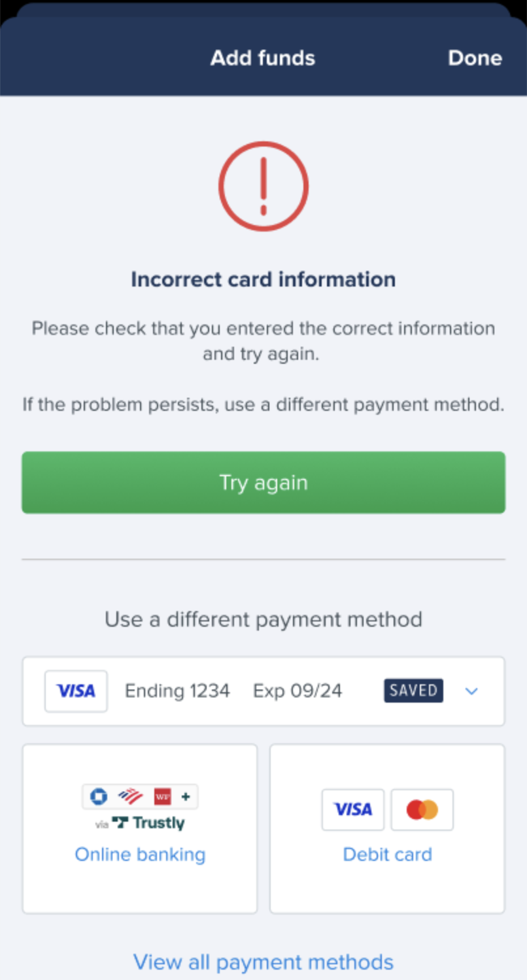Click the expiration text Exp 09/24
This screenshot has width=527, height=980.
[297, 690]
